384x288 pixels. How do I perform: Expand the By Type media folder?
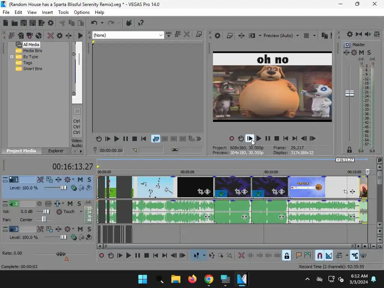[12, 57]
